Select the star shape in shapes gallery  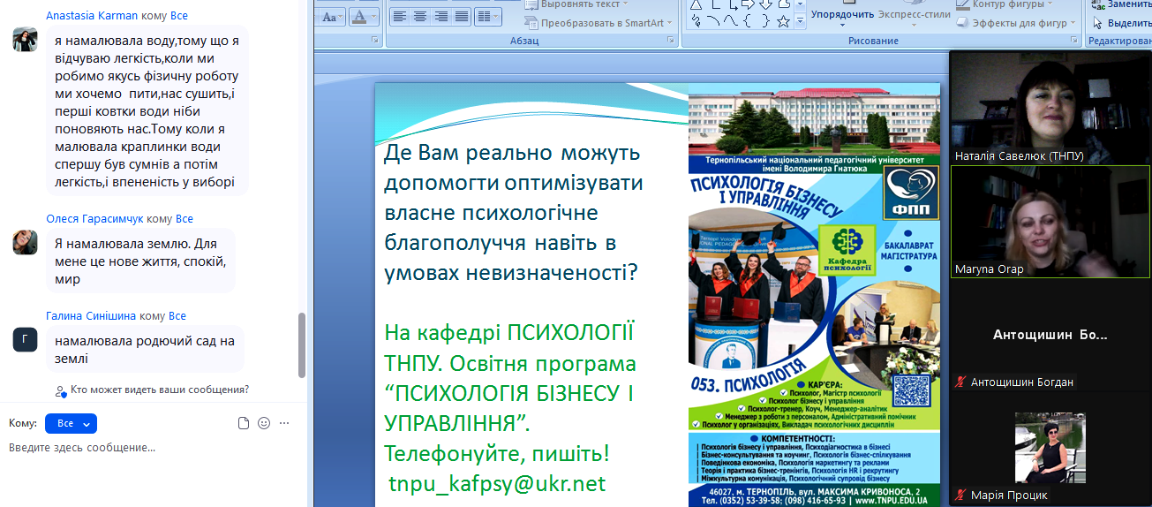pyautogui.click(x=783, y=22)
